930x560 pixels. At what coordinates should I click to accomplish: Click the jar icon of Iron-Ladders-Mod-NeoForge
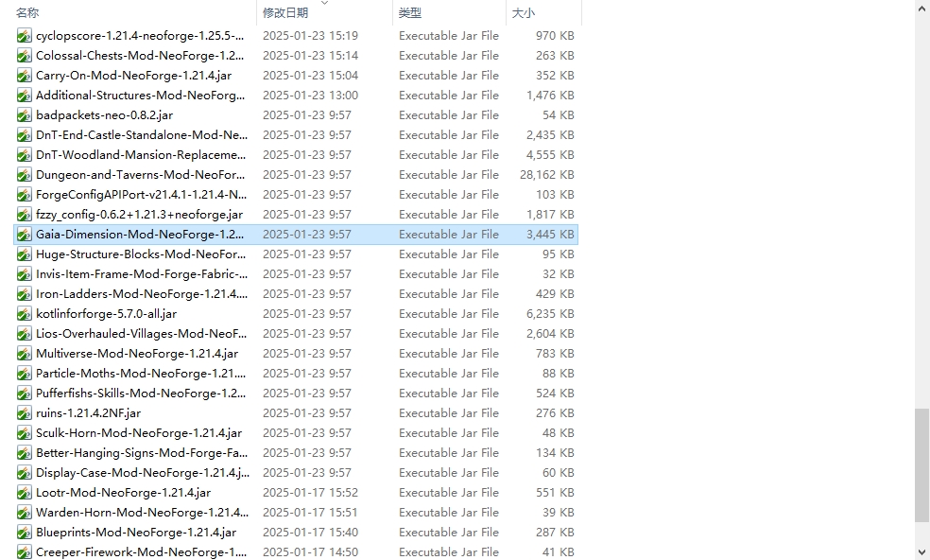click(24, 294)
